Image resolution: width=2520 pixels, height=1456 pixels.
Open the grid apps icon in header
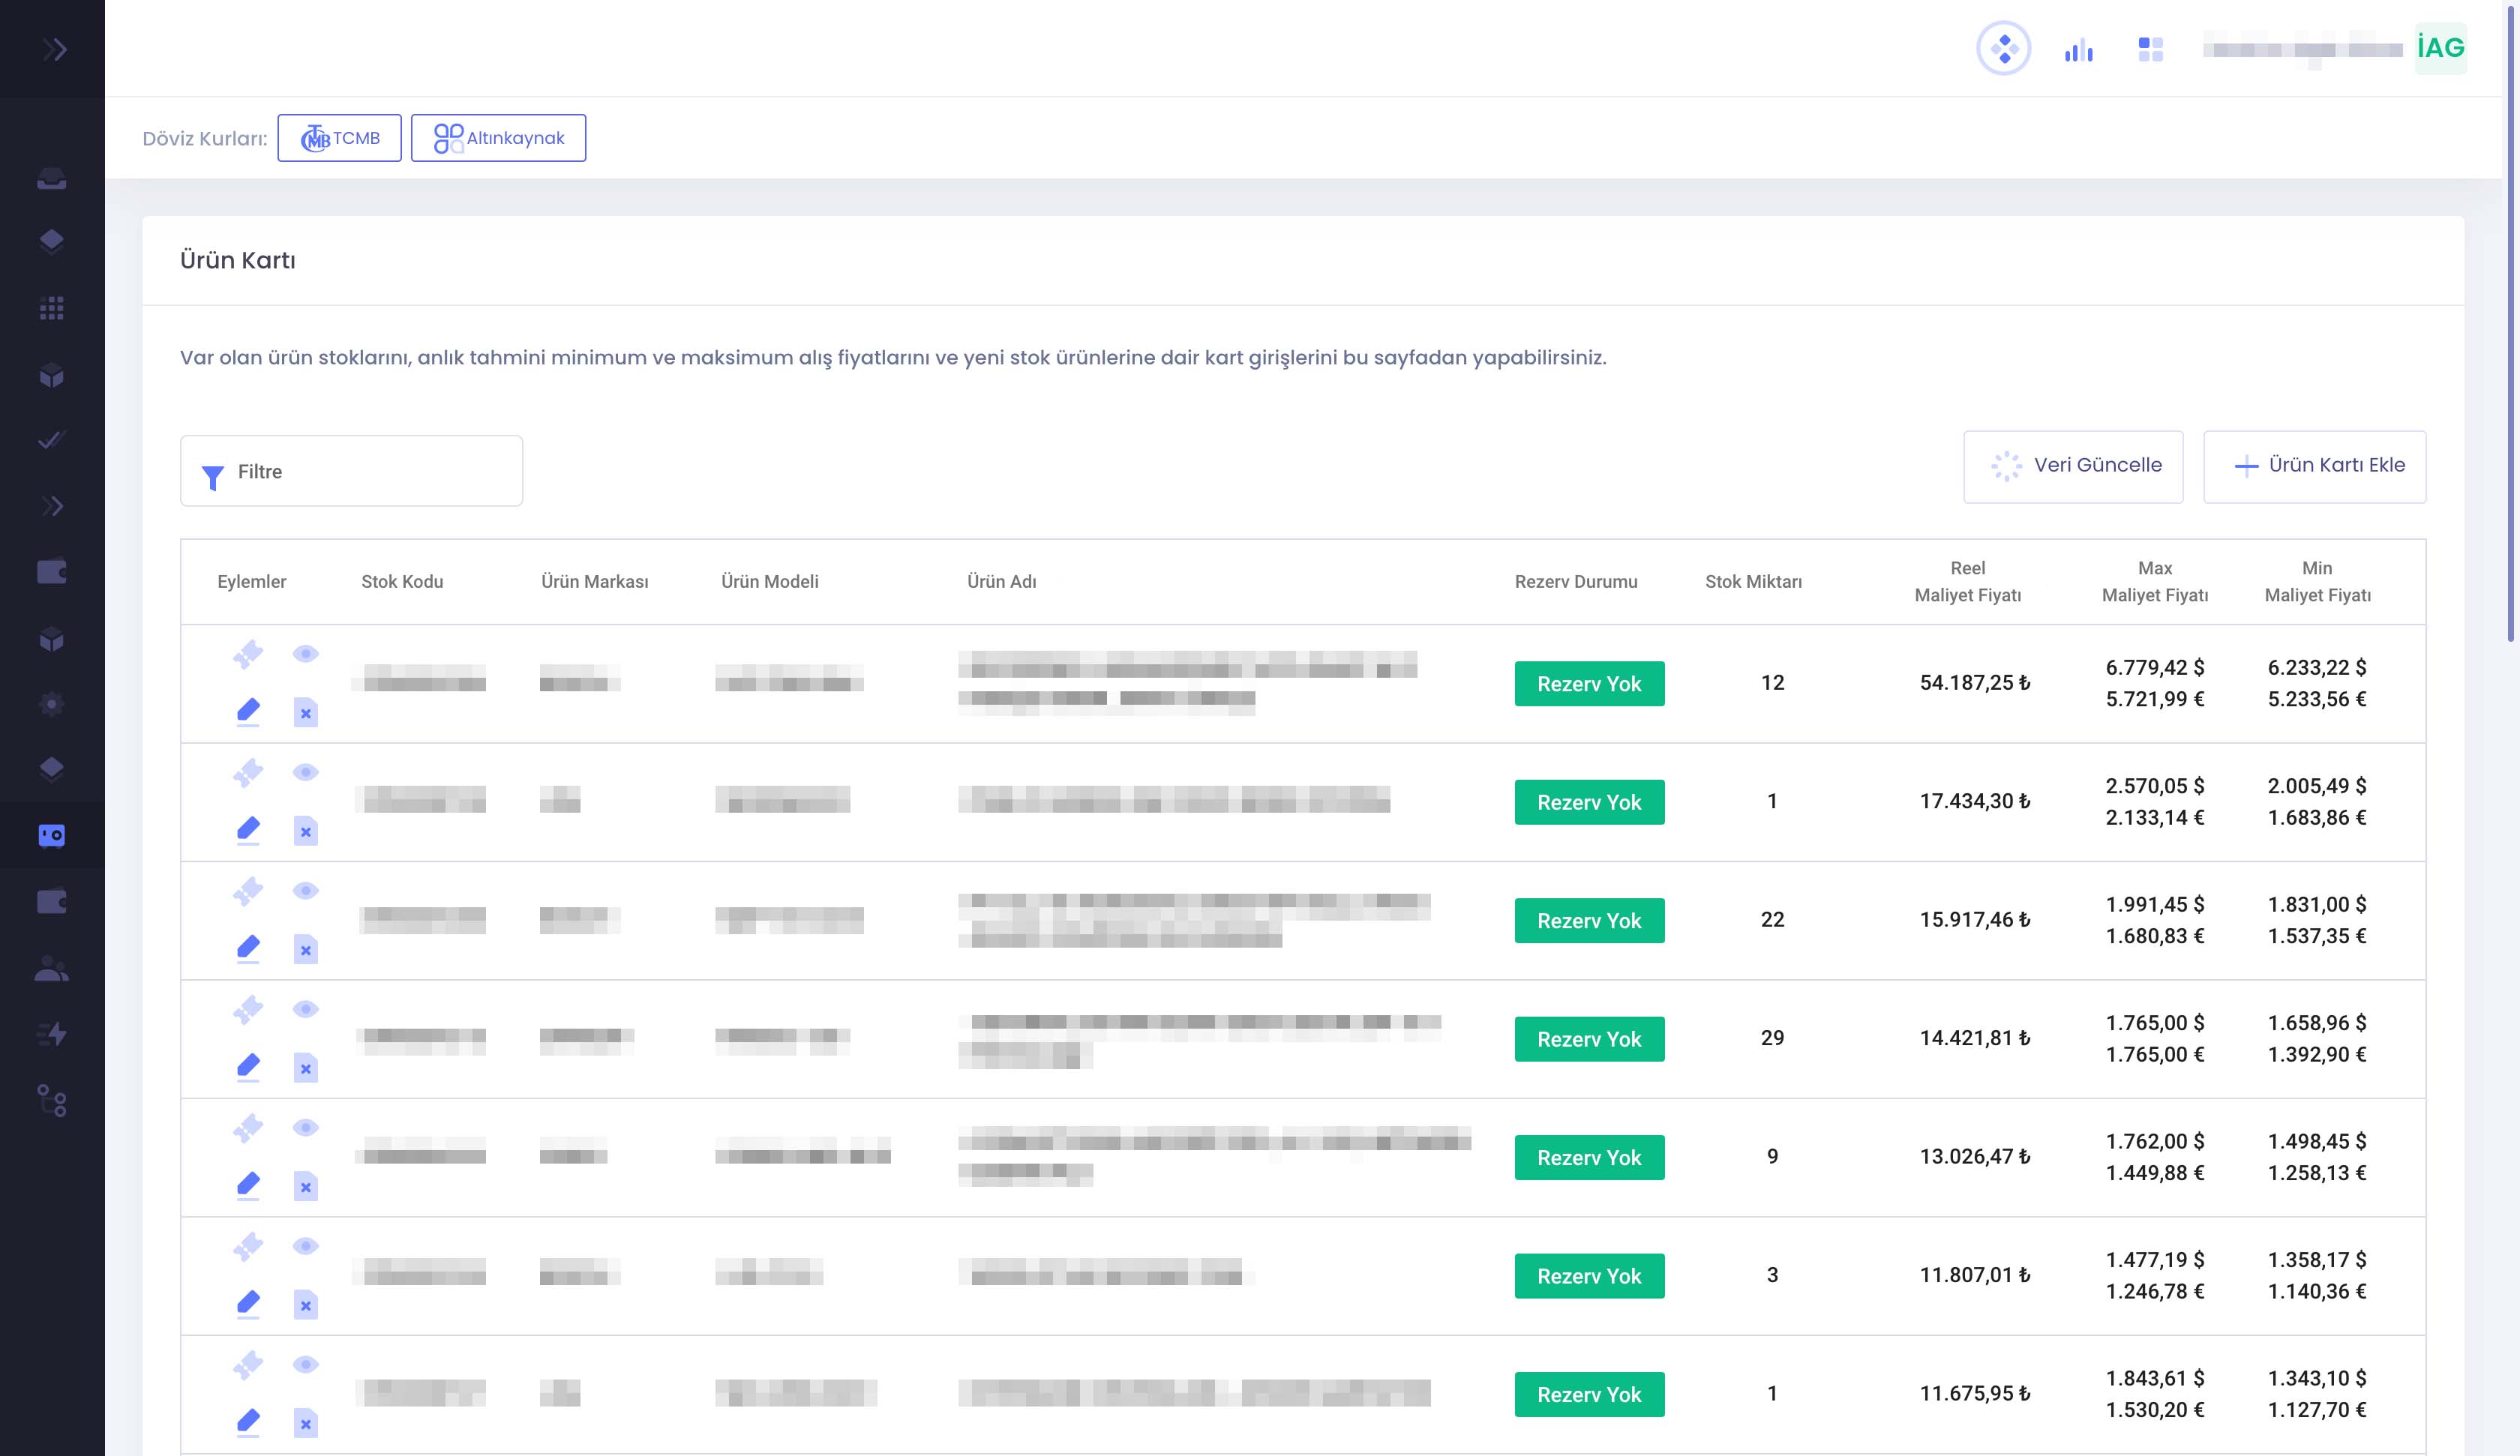(x=2150, y=49)
